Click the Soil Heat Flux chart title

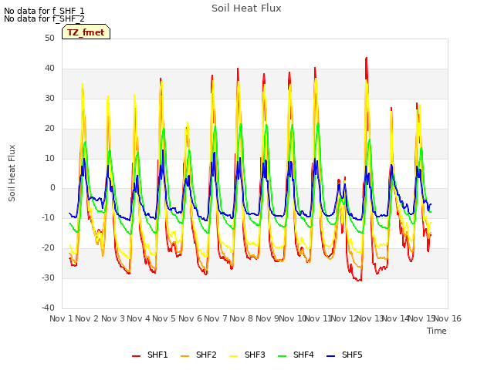pos(246,8)
